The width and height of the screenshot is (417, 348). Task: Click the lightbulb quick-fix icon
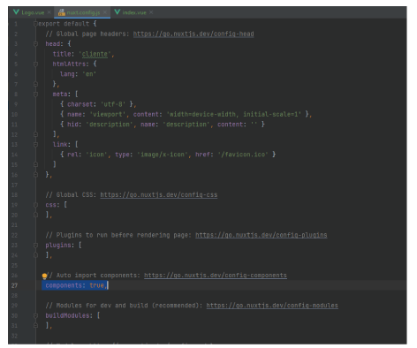click(44, 276)
